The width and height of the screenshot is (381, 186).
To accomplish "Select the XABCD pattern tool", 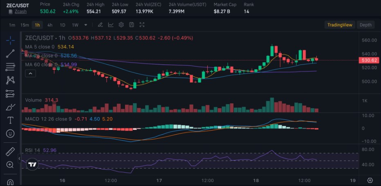I will [10, 80].
